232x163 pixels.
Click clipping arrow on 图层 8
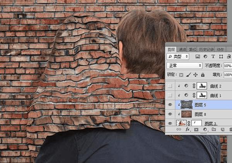tap(179, 114)
